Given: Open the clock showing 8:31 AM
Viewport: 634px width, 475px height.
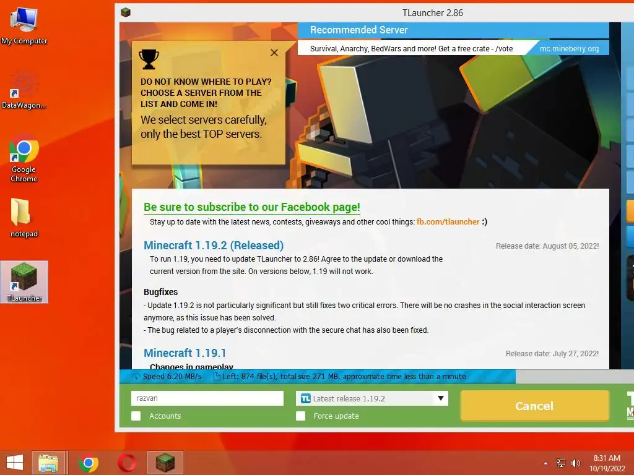Looking at the screenshot, I should click(x=607, y=458).
